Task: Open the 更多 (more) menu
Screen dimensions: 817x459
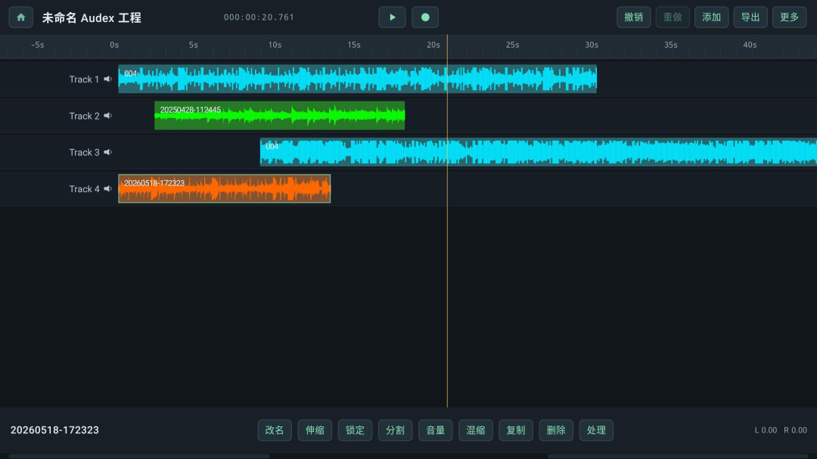Action: pos(789,17)
